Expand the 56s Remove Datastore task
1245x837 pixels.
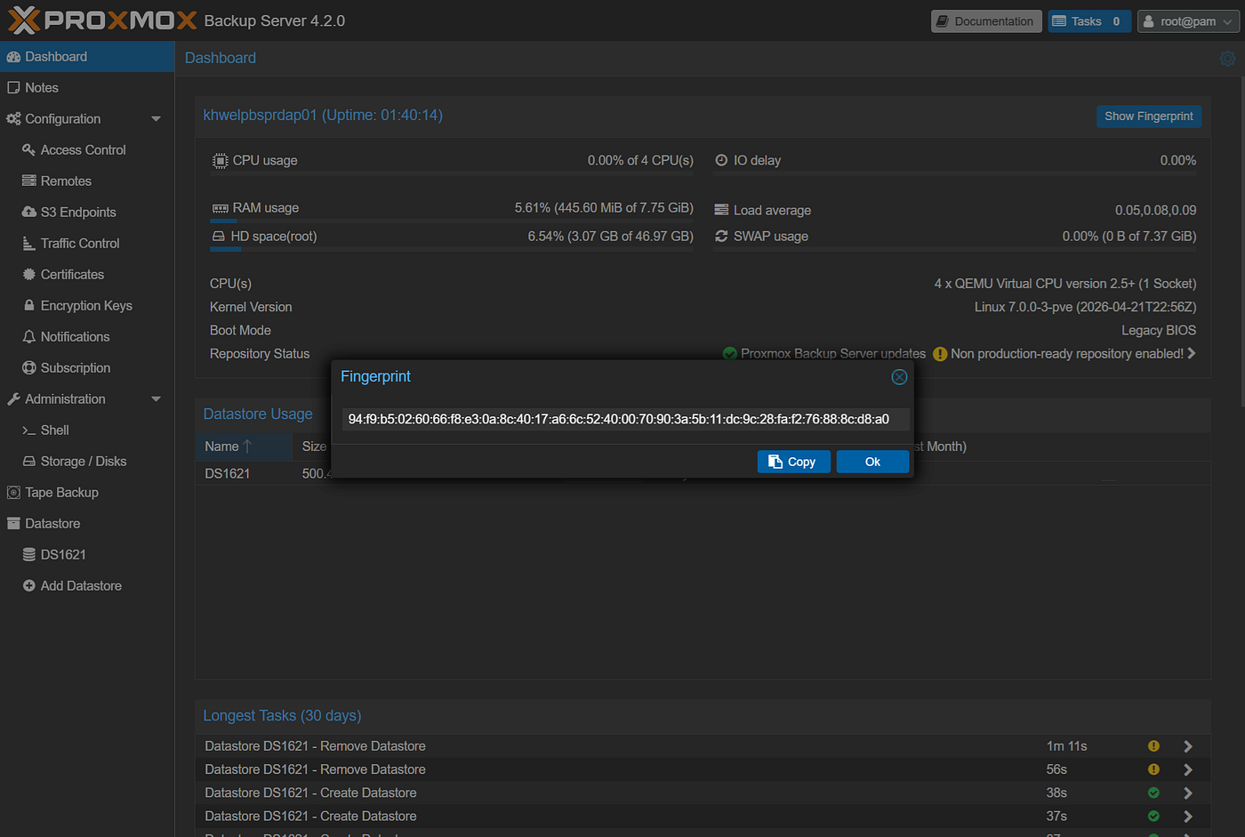1188,769
